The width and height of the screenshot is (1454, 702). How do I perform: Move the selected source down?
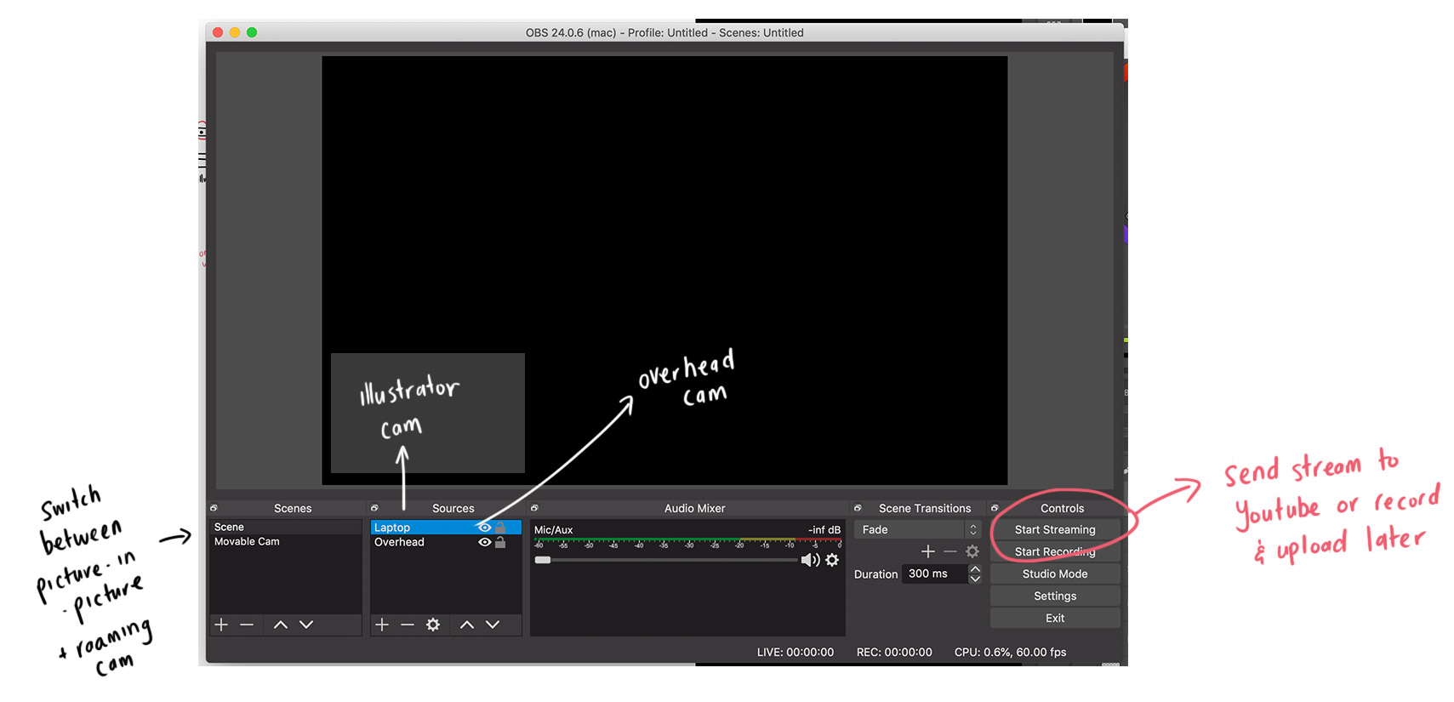click(493, 625)
